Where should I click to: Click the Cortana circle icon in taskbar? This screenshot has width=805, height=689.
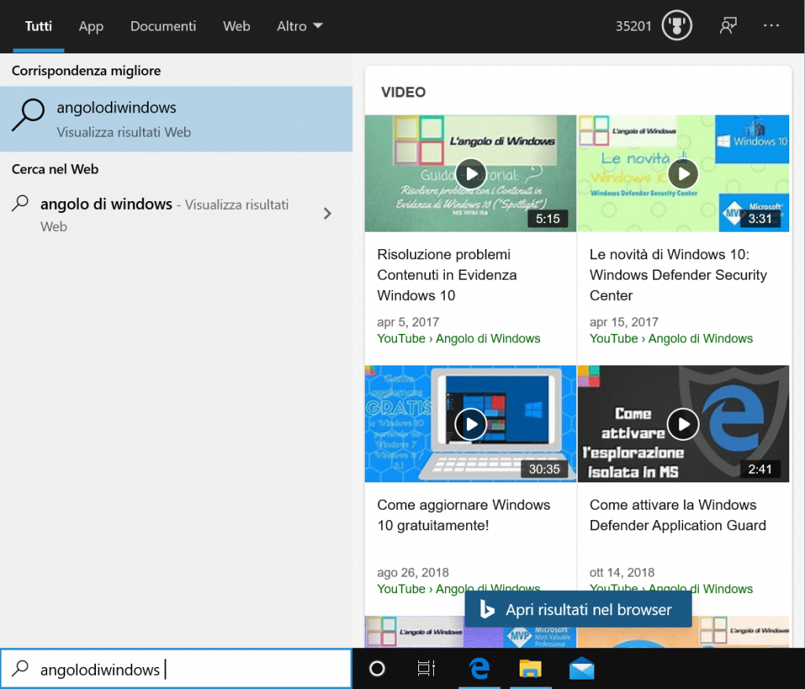[377, 669]
